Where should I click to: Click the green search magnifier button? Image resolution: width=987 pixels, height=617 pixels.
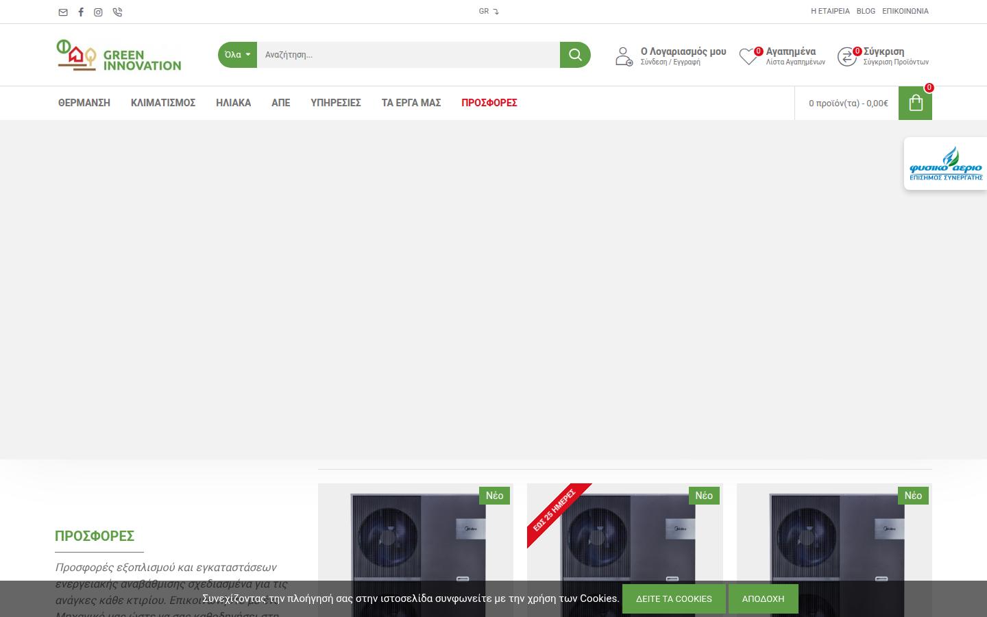point(575,55)
